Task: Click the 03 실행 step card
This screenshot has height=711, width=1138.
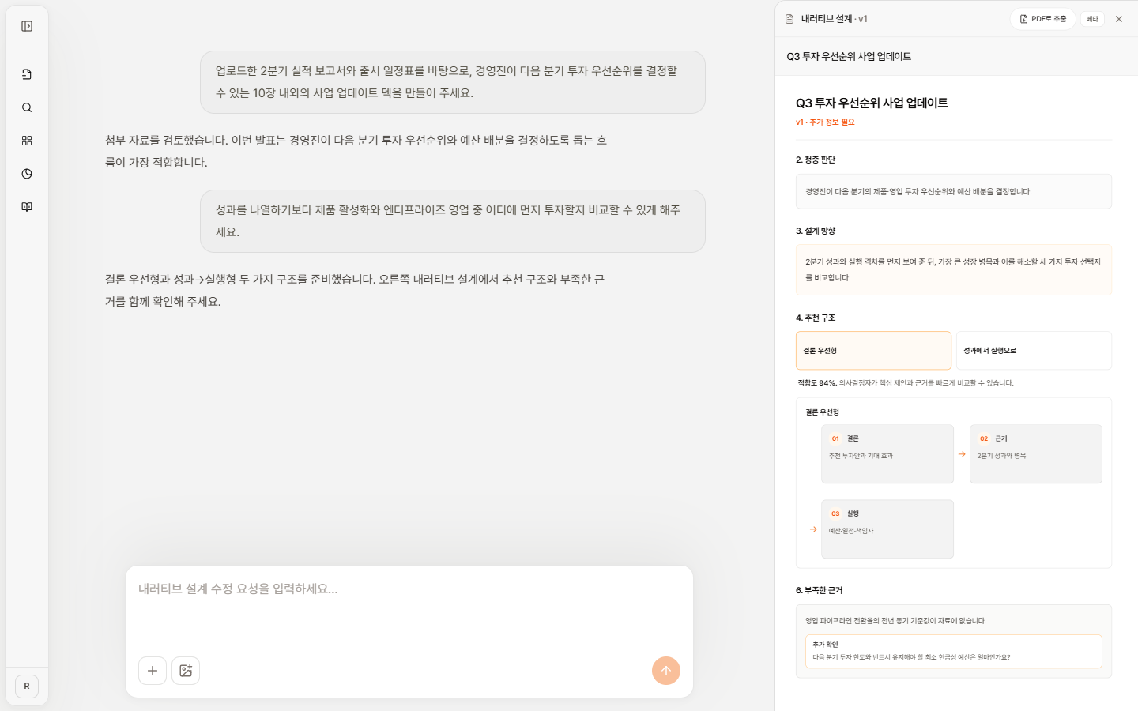Action: [887, 529]
